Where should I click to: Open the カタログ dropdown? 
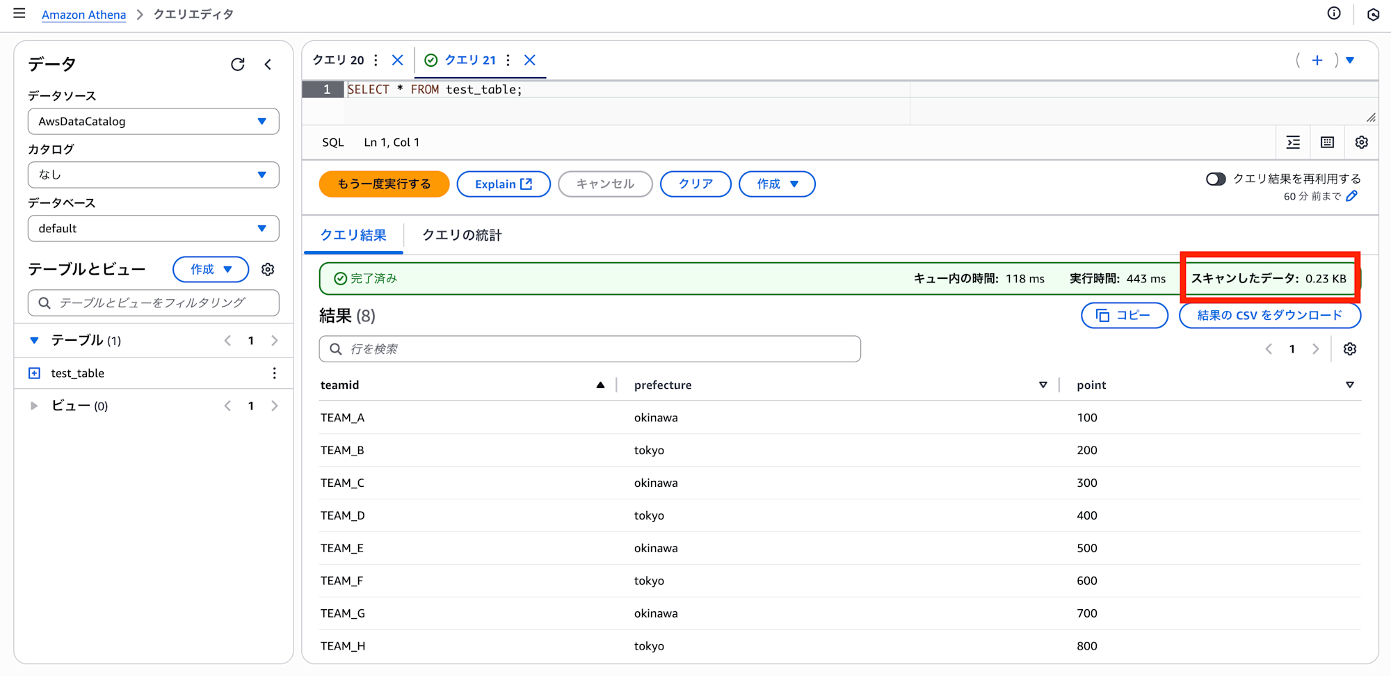(x=154, y=175)
